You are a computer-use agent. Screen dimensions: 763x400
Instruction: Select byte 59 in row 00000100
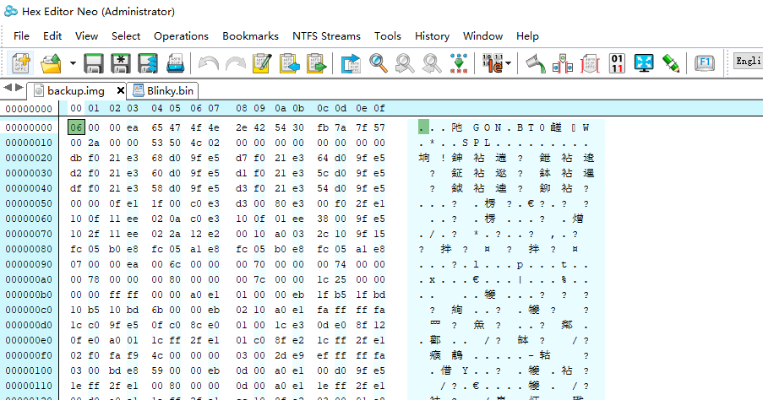pyautogui.click(x=157, y=370)
